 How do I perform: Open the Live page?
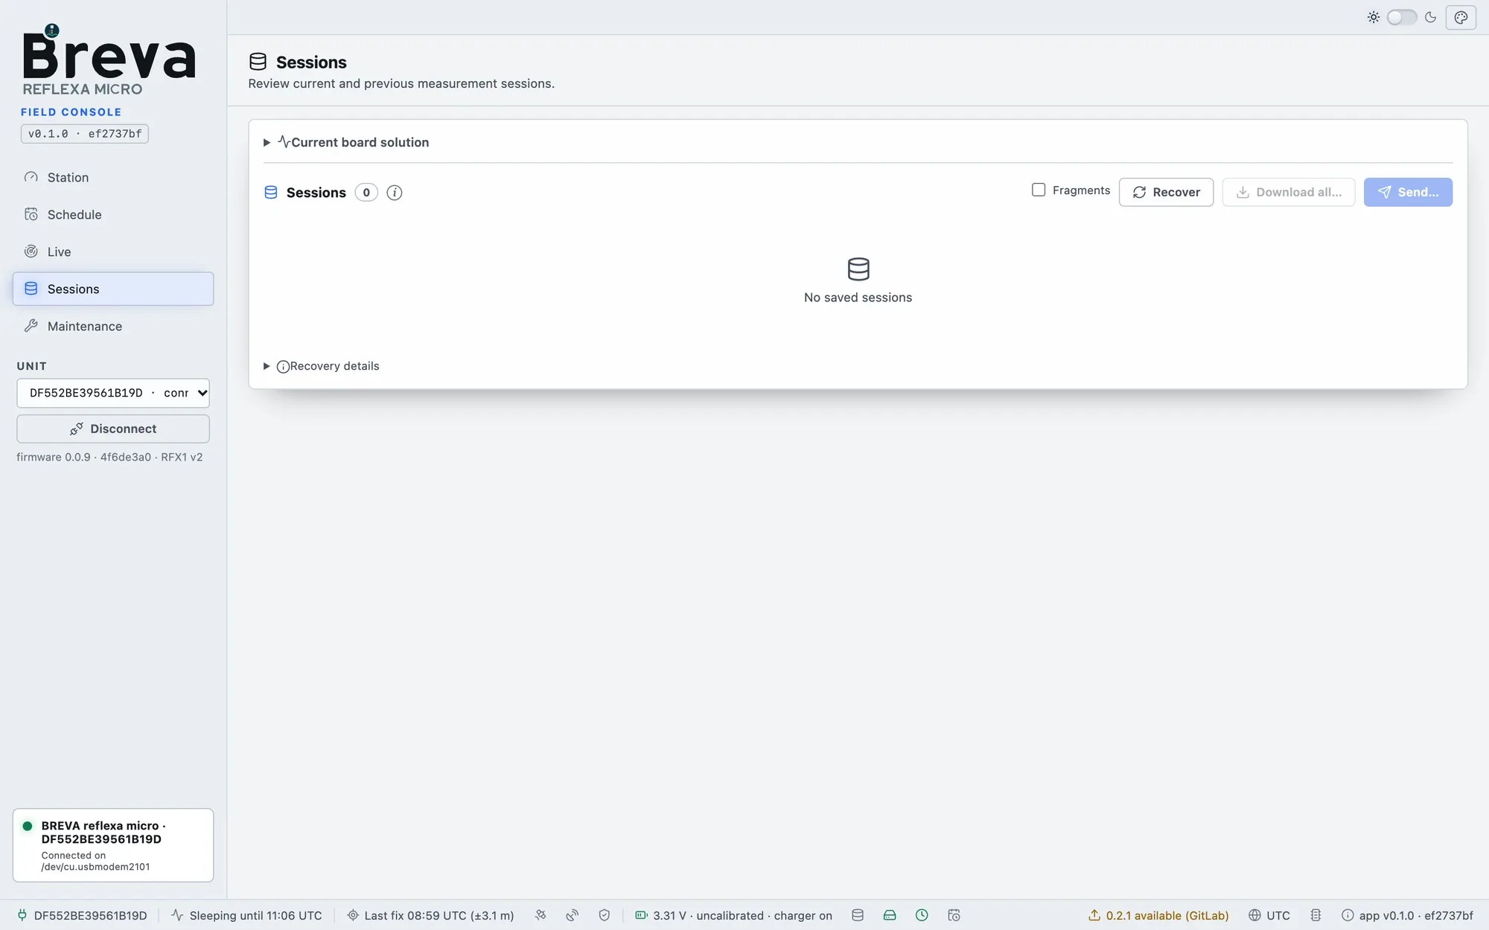tap(113, 251)
